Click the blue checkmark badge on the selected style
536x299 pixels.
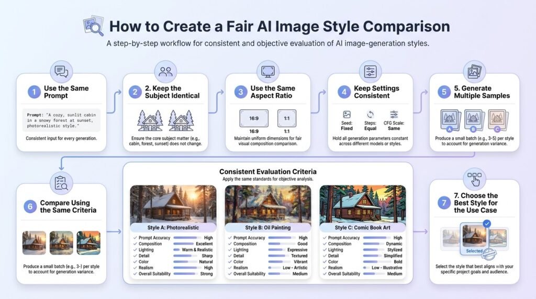pyautogui.click(x=487, y=224)
